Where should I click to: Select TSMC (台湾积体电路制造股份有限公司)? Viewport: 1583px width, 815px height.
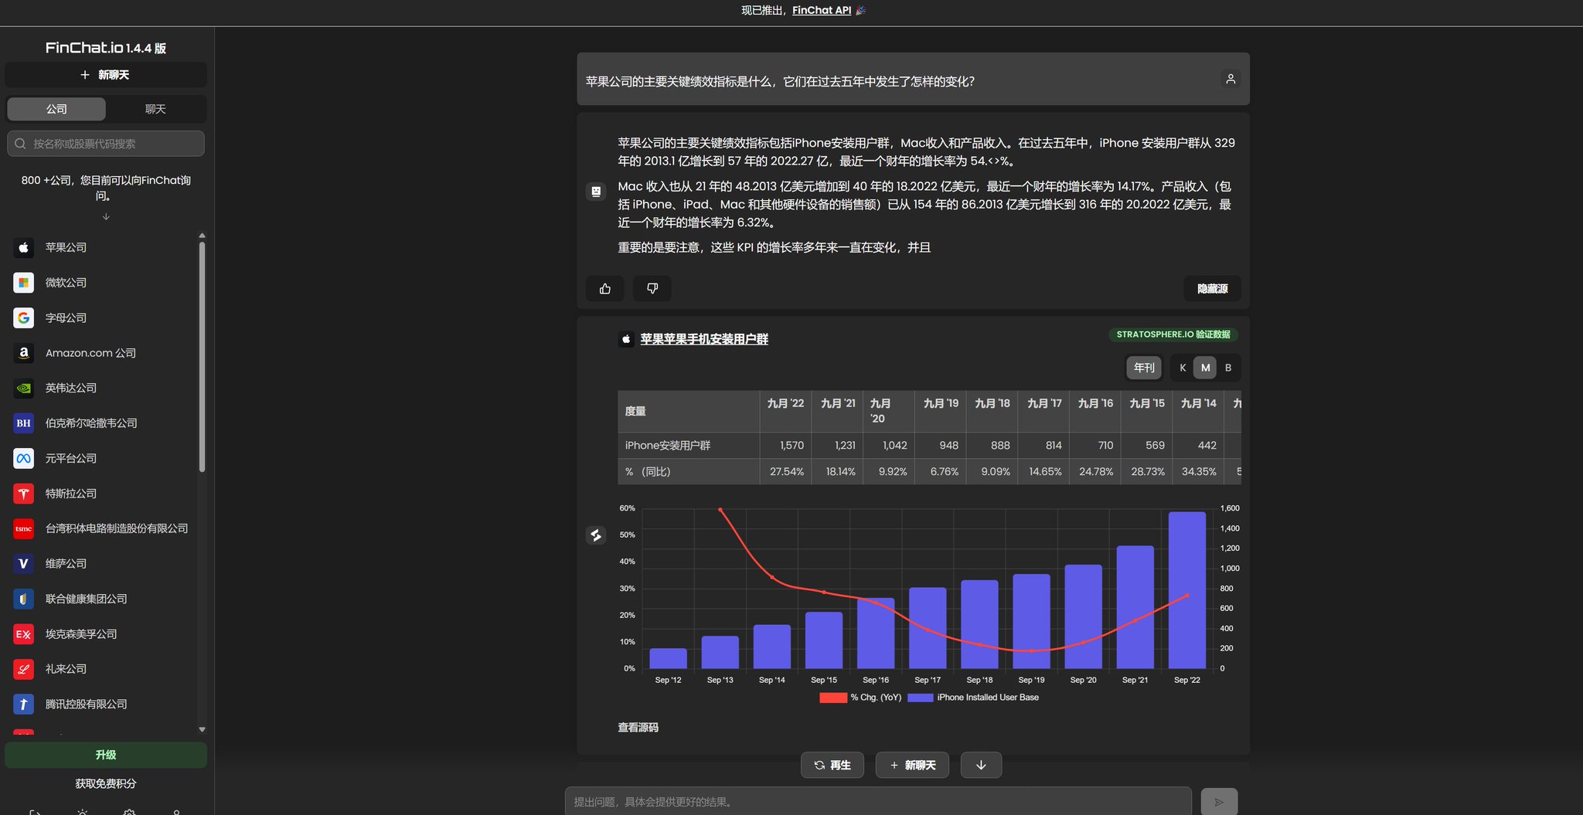pyautogui.click(x=100, y=528)
